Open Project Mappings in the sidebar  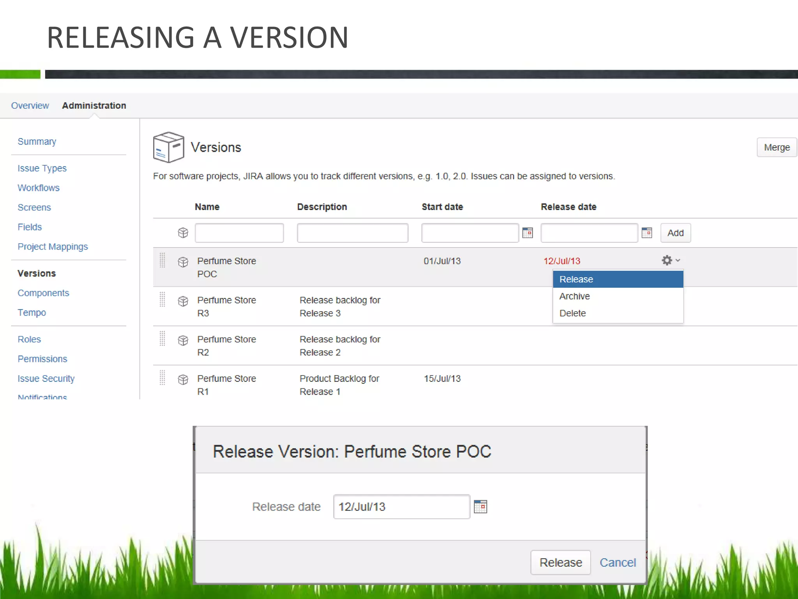53,246
